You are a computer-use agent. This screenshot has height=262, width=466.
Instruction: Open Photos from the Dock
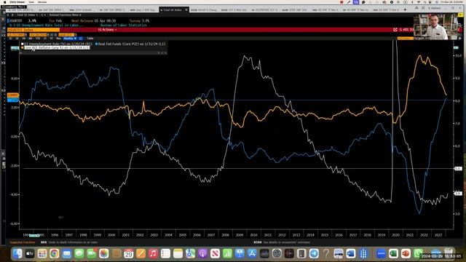click(x=103, y=253)
